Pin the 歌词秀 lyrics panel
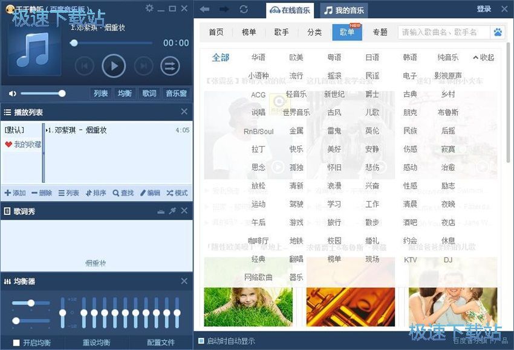 point(172,211)
